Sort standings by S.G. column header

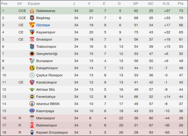[167, 4]
